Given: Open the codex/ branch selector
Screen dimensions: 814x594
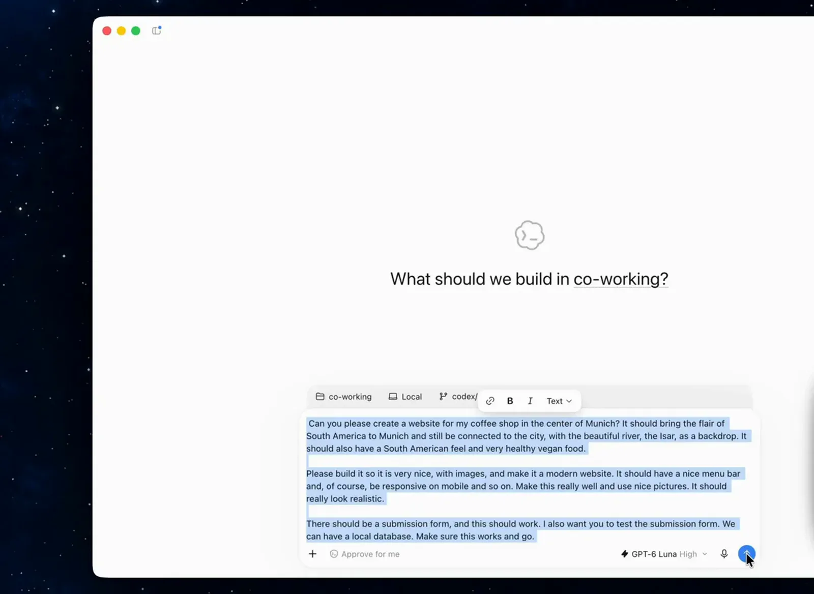Looking at the screenshot, I should [458, 397].
